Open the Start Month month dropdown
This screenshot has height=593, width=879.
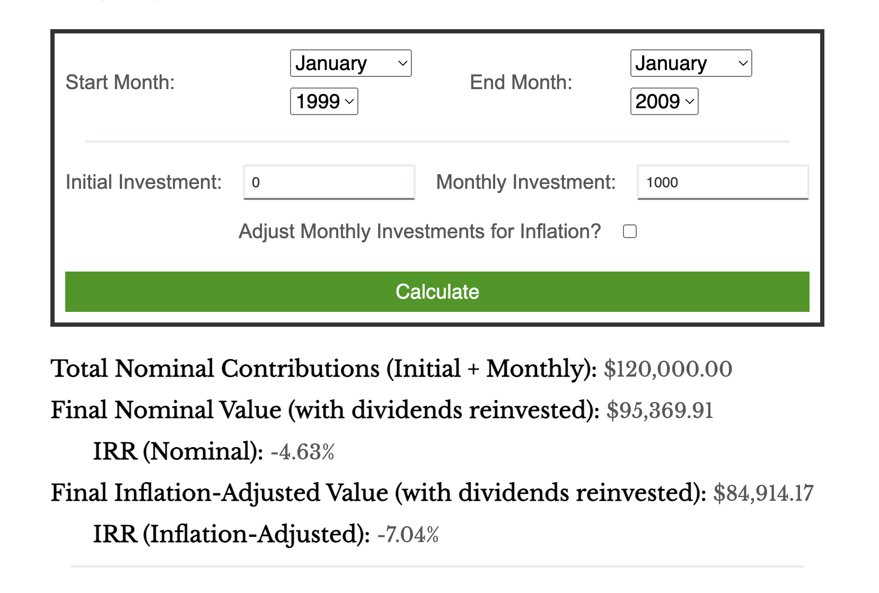350,63
